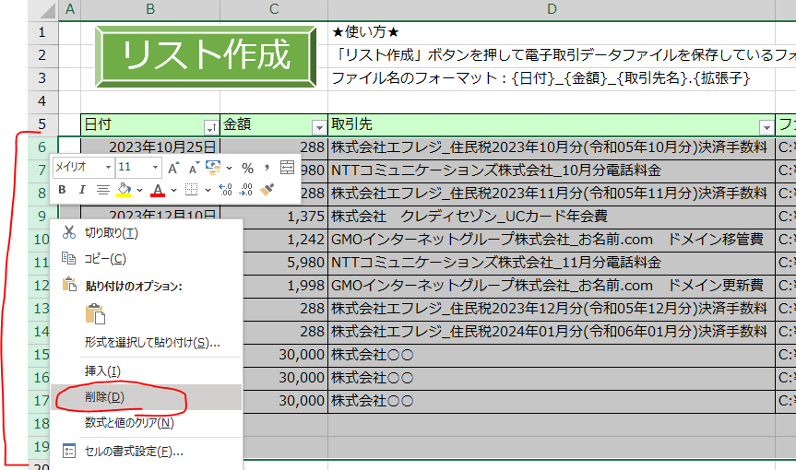Click the ファイル名のフォーマット text cell
The image size is (796, 470).
tap(552, 78)
